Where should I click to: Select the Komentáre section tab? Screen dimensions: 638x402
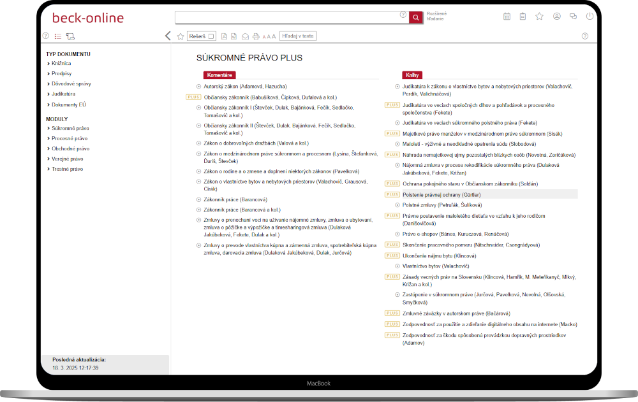point(219,75)
